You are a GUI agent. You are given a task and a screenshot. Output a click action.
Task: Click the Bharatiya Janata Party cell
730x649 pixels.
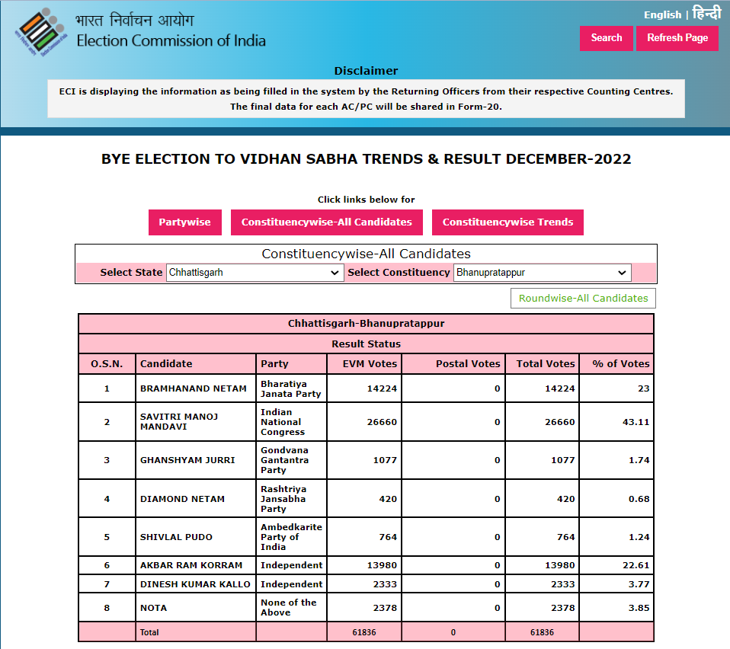tap(291, 388)
